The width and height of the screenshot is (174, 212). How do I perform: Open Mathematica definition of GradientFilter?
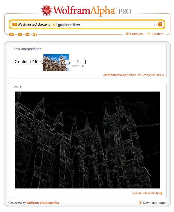click(x=133, y=75)
